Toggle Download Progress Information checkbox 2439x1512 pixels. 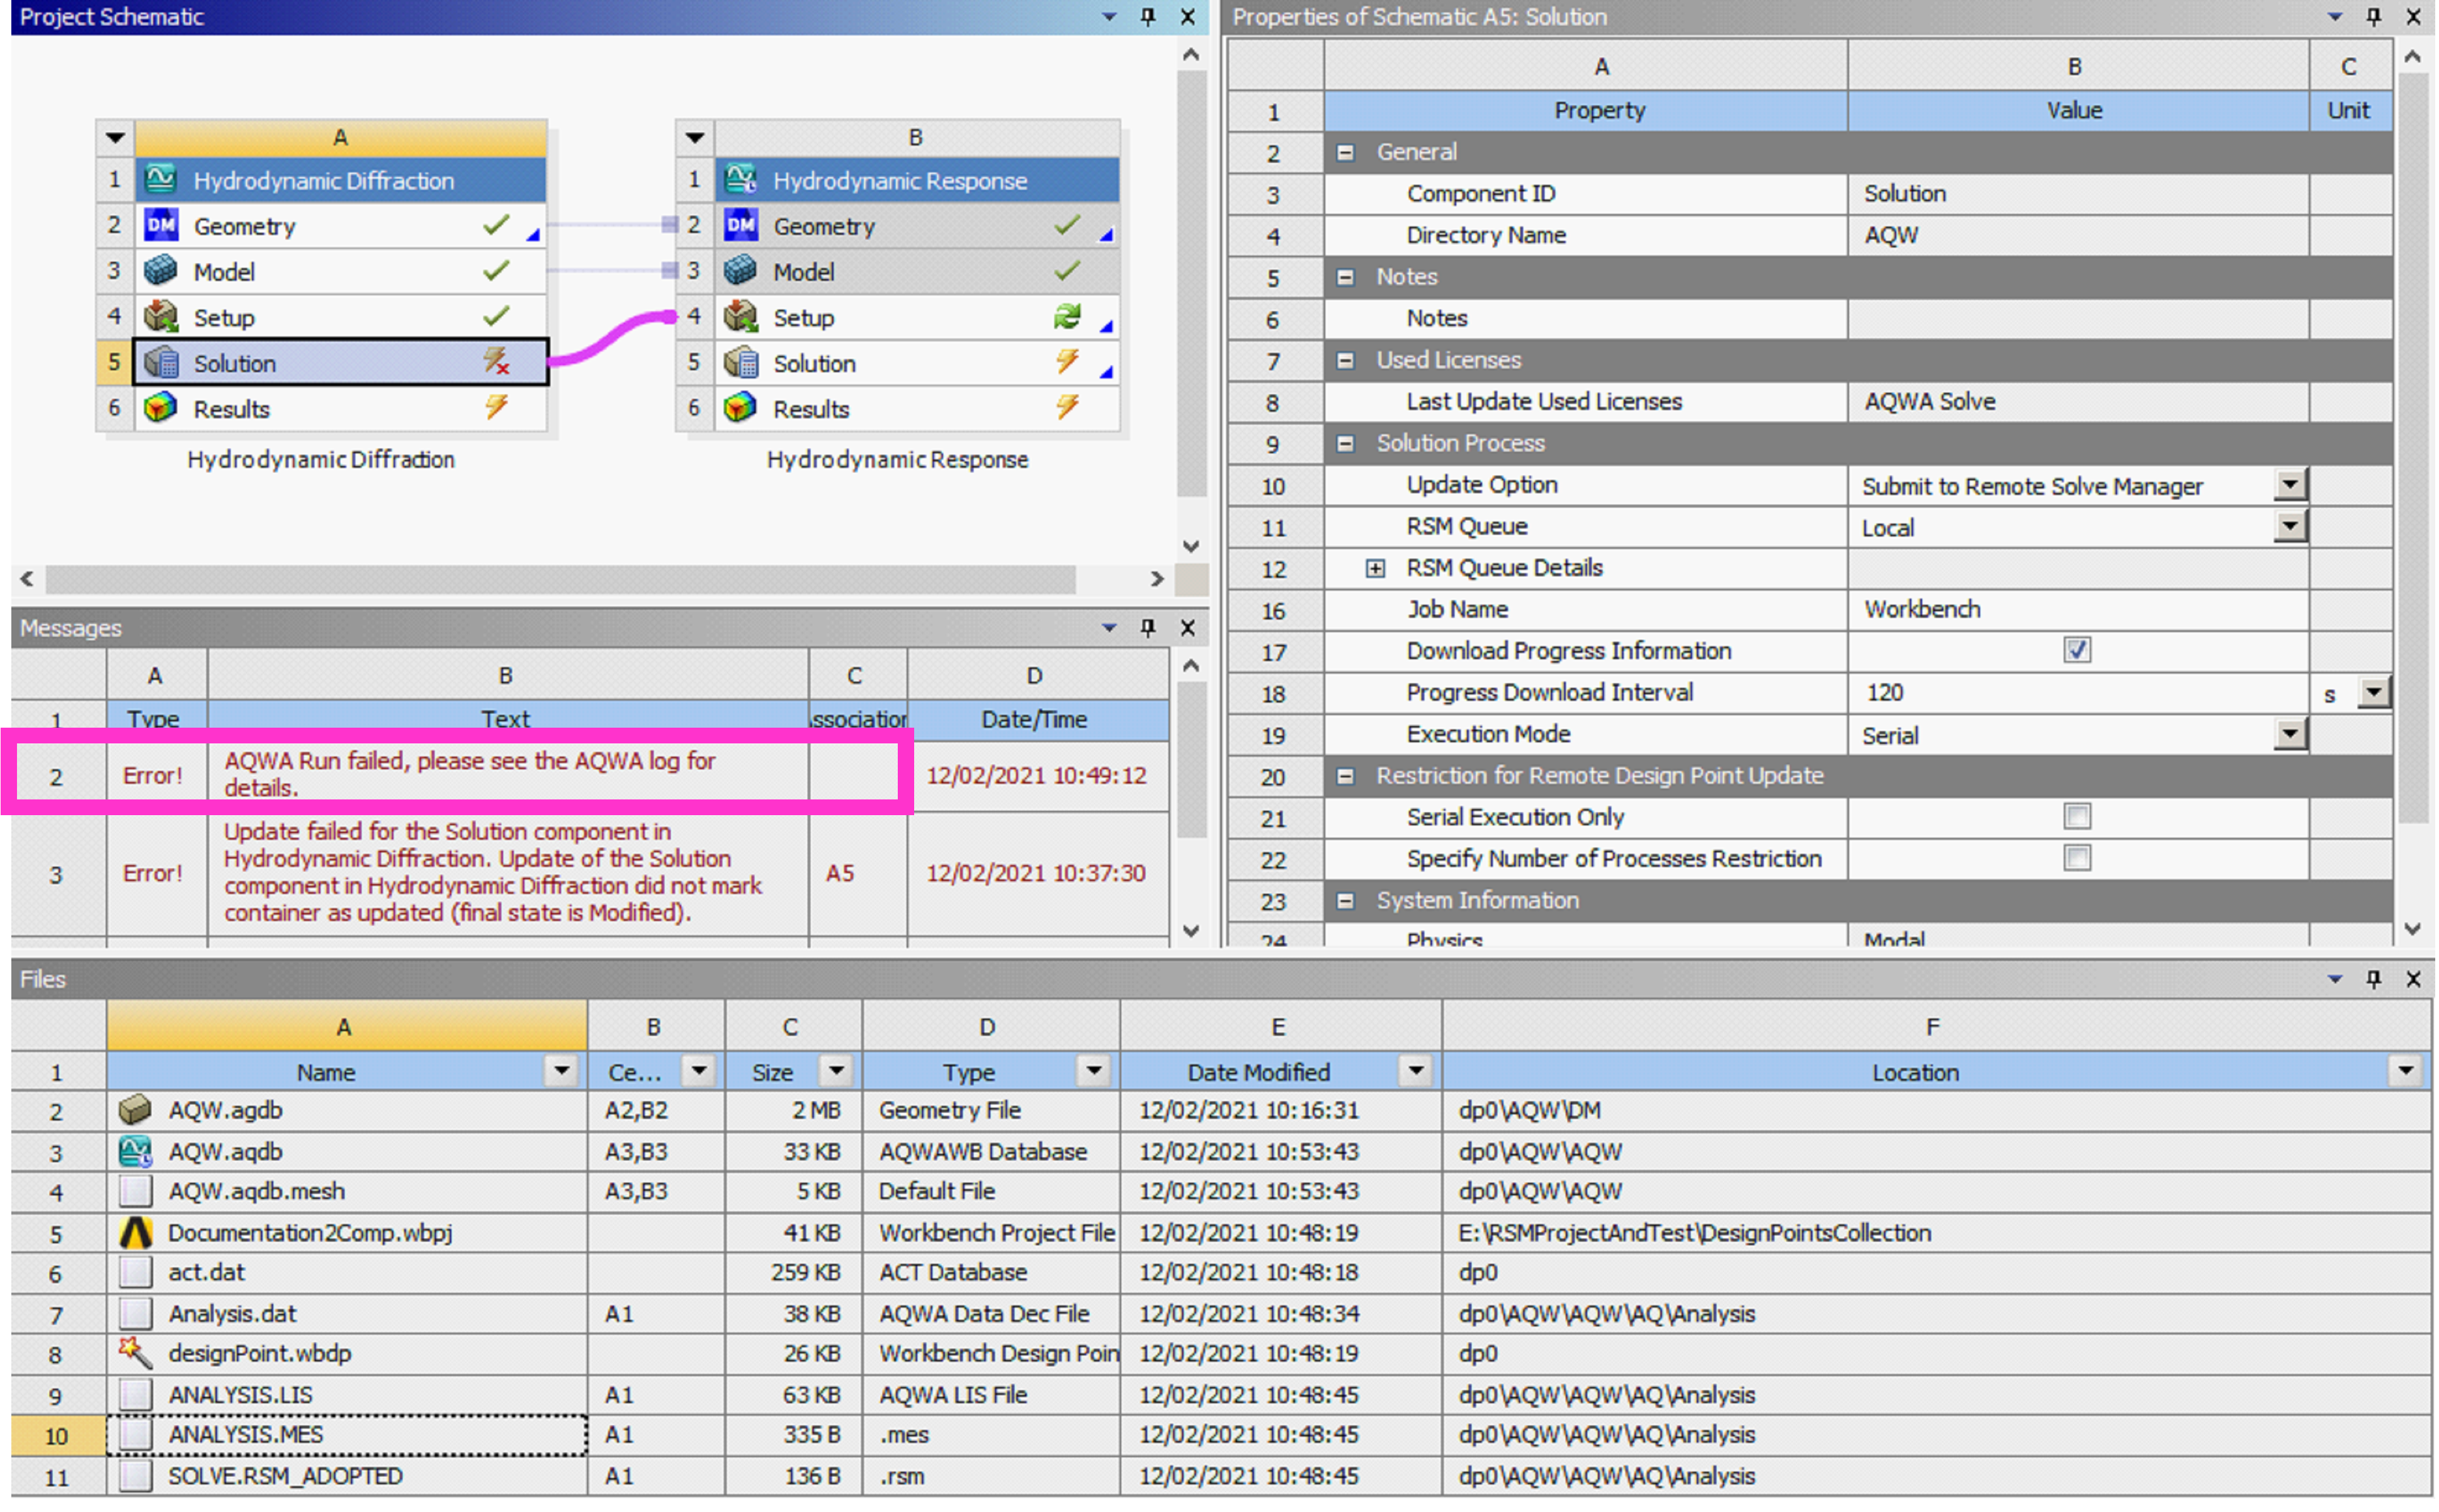[2077, 650]
